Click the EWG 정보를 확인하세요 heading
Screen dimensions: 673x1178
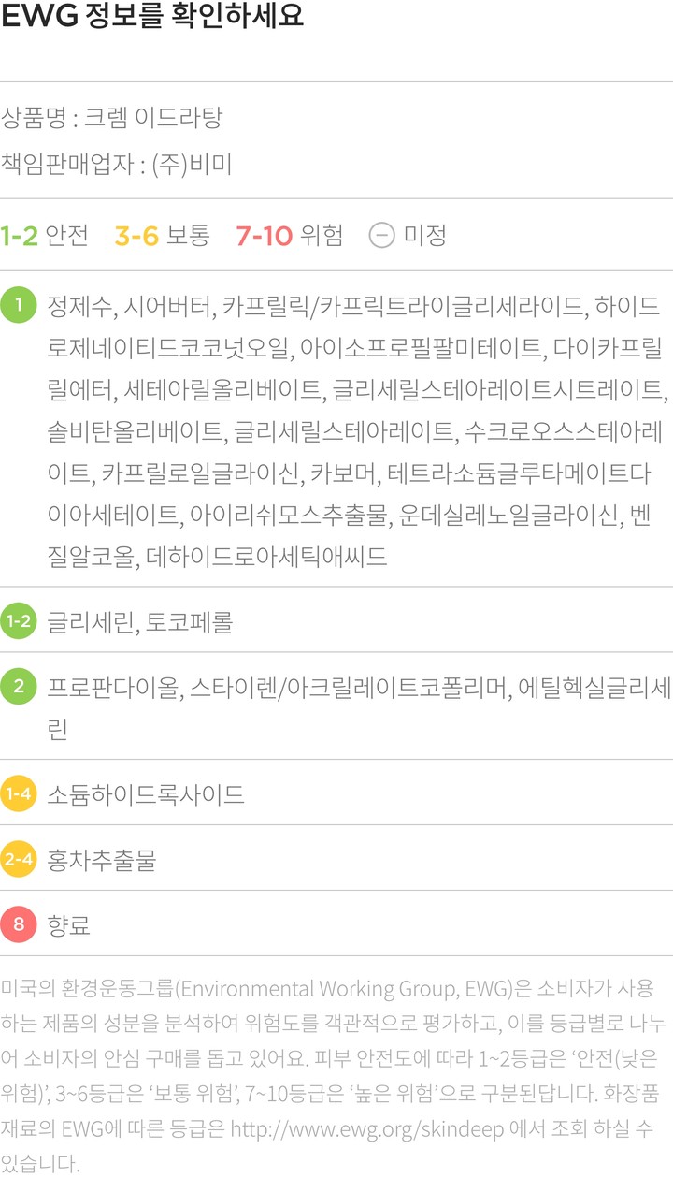coord(153,17)
